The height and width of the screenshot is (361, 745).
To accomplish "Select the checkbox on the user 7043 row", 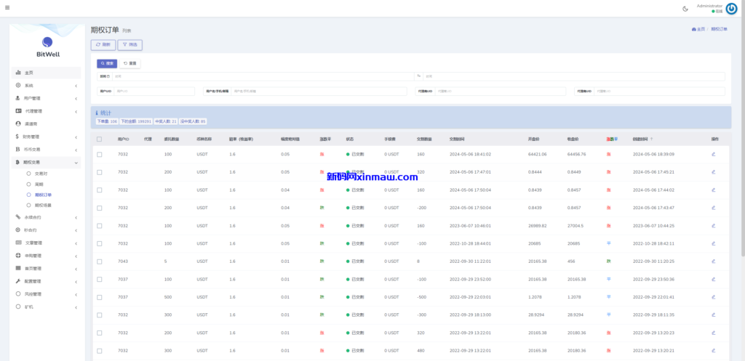I will click(100, 261).
